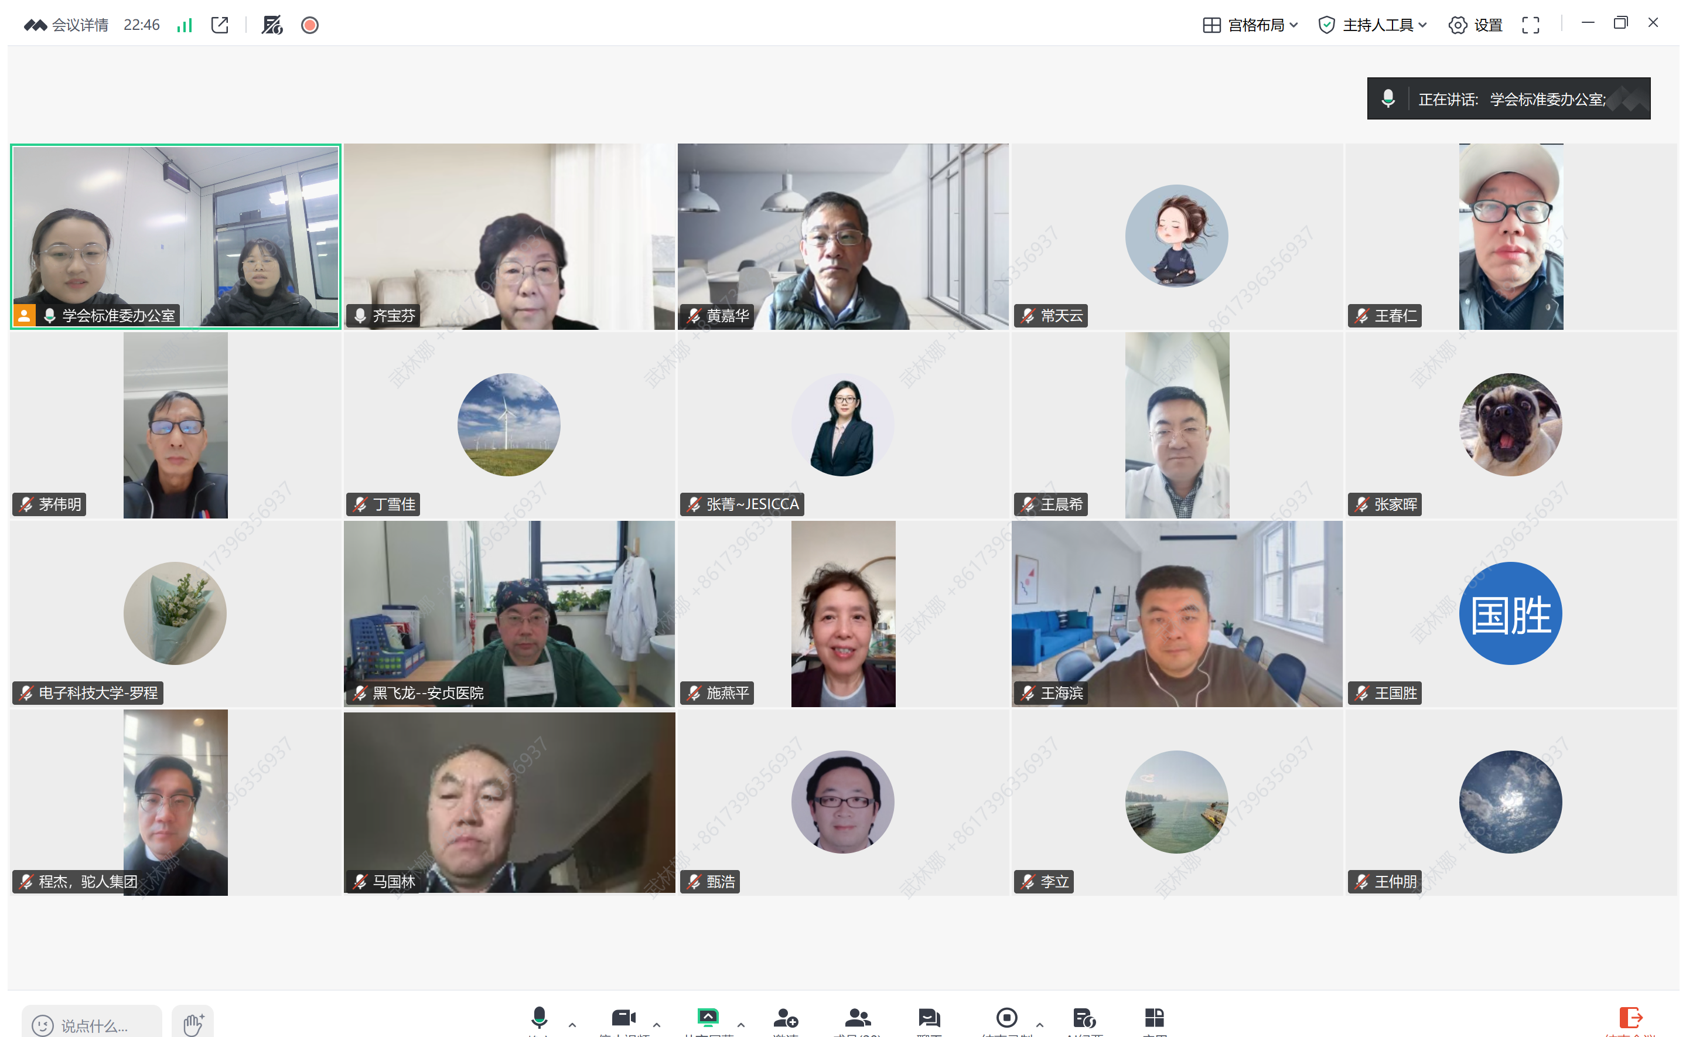The image size is (1686, 1037).
Task: Stop recording with the record button
Action: (x=1006, y=1017)
